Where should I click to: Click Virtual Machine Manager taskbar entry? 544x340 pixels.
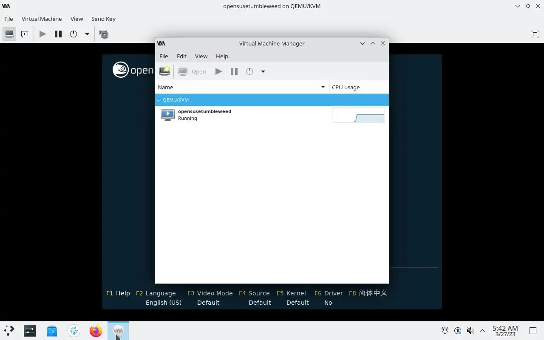click(118, 331)
